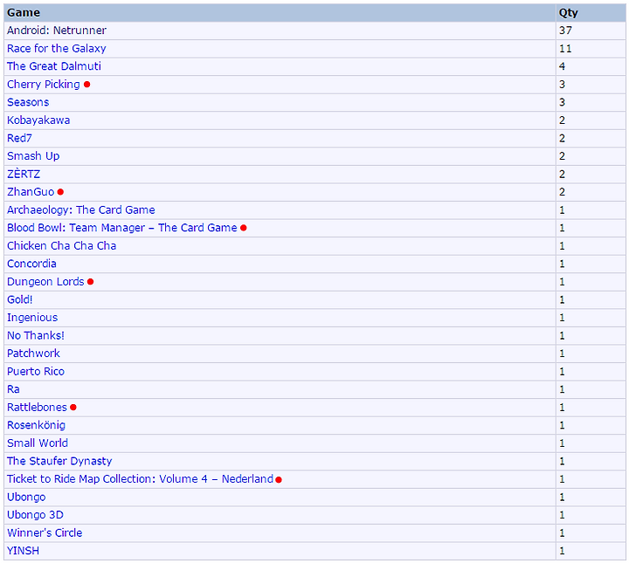
Task: Select the Kobayakawa link
Action: pos(38,120)
